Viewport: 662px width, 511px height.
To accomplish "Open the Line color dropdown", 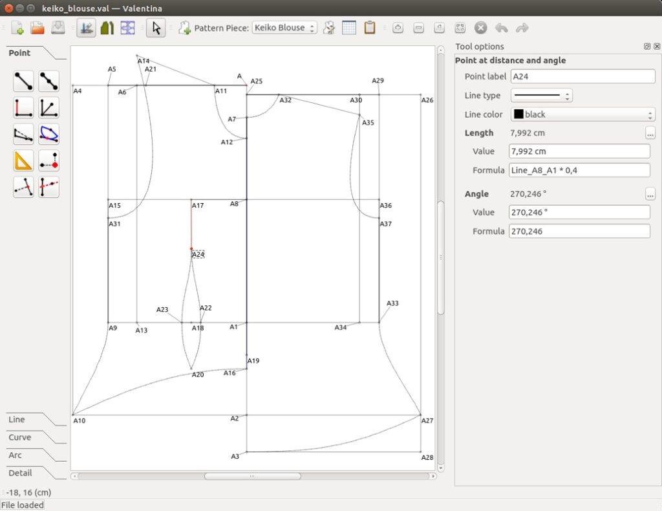I will coord(582,114).
